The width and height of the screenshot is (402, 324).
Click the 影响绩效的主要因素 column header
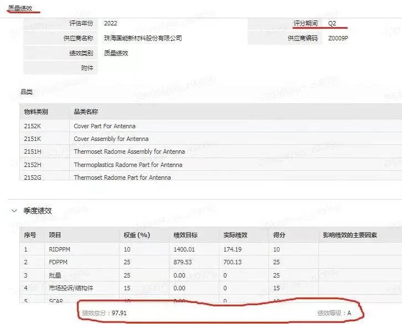point(350,235)
